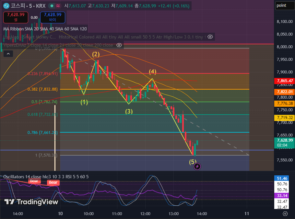295x219 pixels.
Task: Toggle the Oscillators indicator legend
Action: point(46,177)
